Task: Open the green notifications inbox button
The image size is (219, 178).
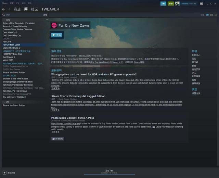Action: pyautogui.click(x=171, y=4)
